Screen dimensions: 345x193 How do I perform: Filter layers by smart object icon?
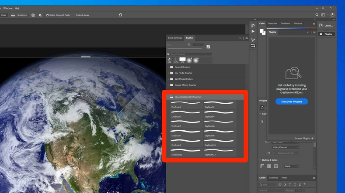300,185
